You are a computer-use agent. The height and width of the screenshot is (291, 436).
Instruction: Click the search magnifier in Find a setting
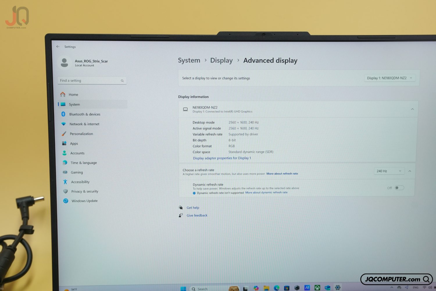pyautogui.click(x=122, y=81)
